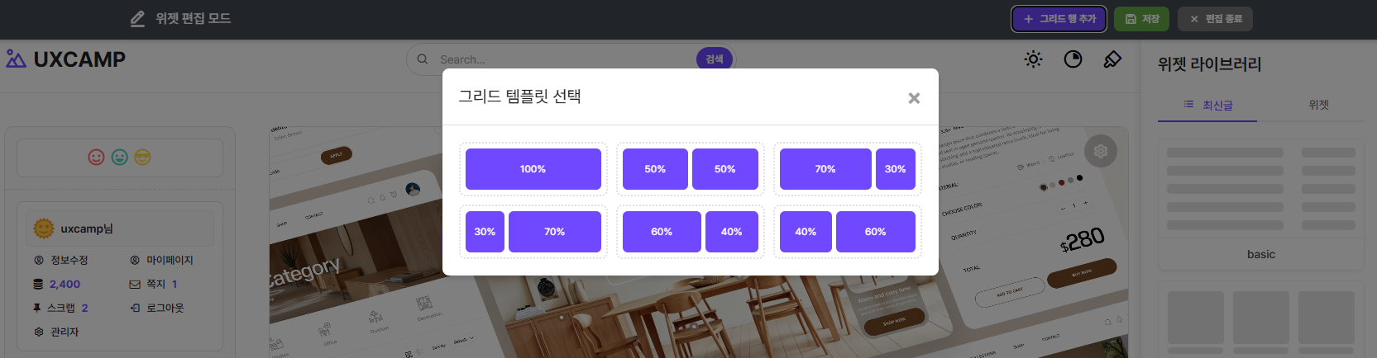Pick the 60% / 40% grid layout

690,232
